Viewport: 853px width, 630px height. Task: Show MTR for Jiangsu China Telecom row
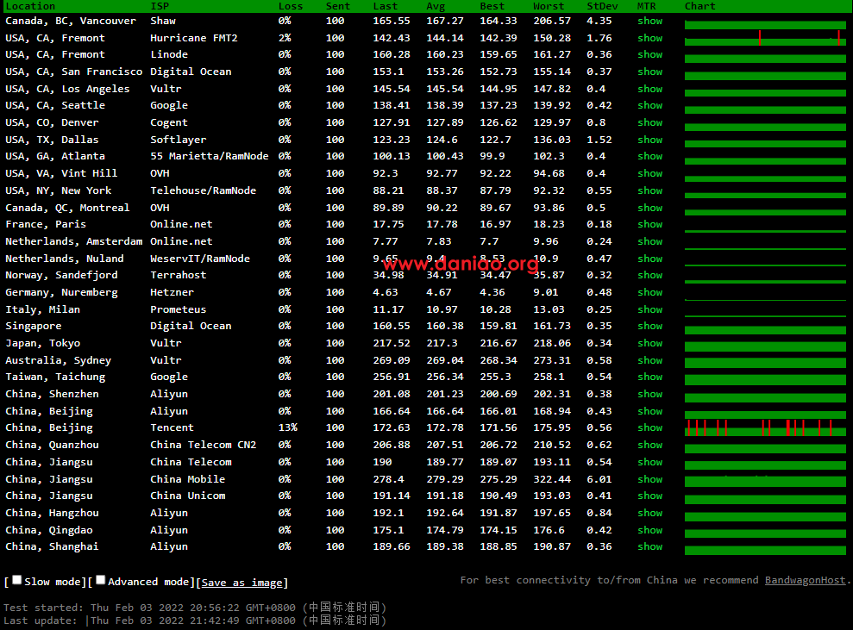(650, 462)
